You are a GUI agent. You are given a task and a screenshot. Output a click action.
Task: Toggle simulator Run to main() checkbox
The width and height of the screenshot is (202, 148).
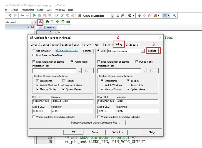(x=72, y=61)
